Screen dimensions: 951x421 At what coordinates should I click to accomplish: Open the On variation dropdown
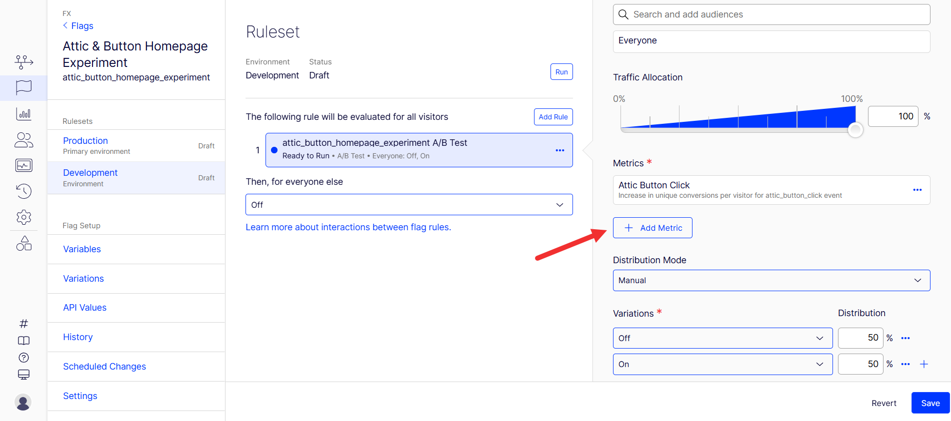tap(722, 364)
